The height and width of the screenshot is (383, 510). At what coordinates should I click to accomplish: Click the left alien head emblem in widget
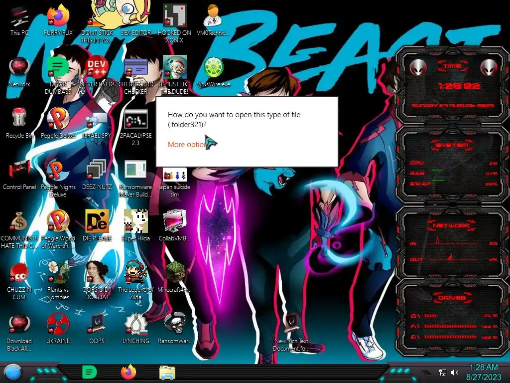click(418, 68)
